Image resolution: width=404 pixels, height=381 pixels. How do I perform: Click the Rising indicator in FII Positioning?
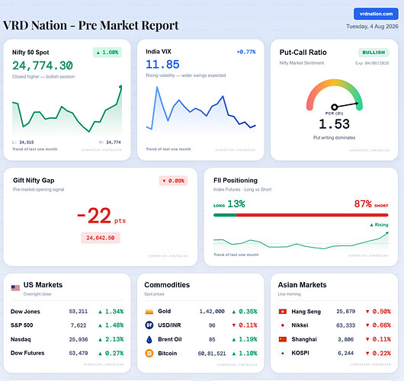(379, 225)
